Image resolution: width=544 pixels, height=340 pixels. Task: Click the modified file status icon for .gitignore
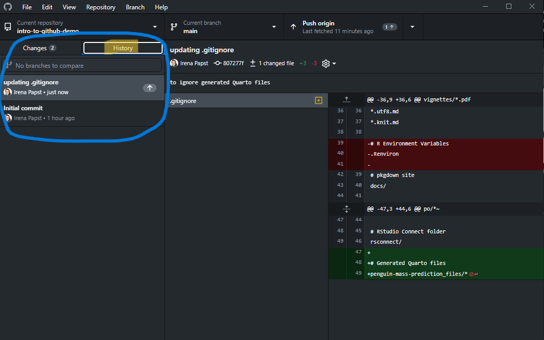pyautogui.click(x=319, y=101)
